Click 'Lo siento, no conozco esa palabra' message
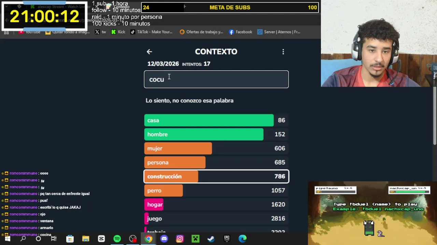The image size is (437, 245). 189,101
